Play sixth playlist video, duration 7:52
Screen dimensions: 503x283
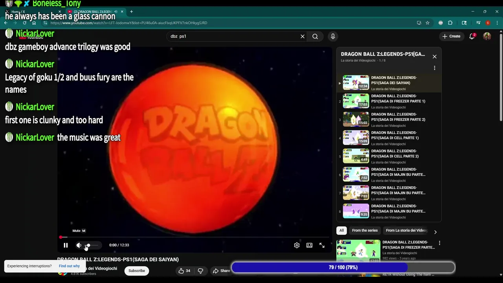click(389, 175)
